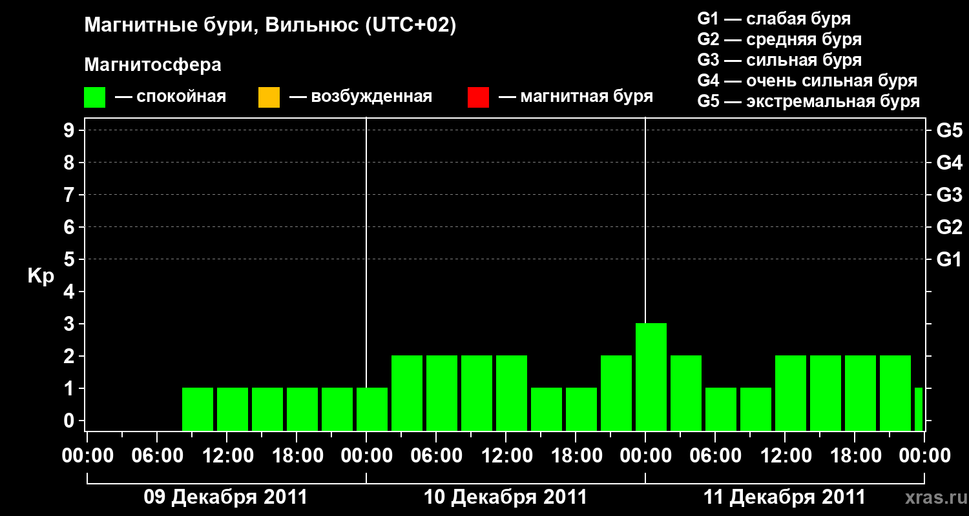Click the 'G5' label on the right axis
The width and height of the screenshot is (969, 516).
pyautogui.click(x=949, y=130)
